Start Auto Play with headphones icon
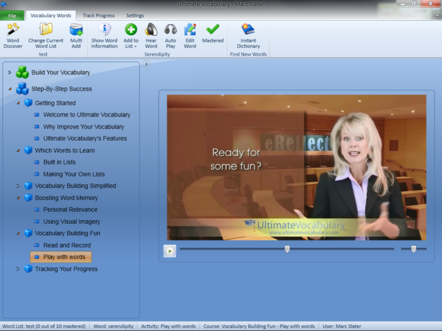The image size is (442, 331). point(170,29)
